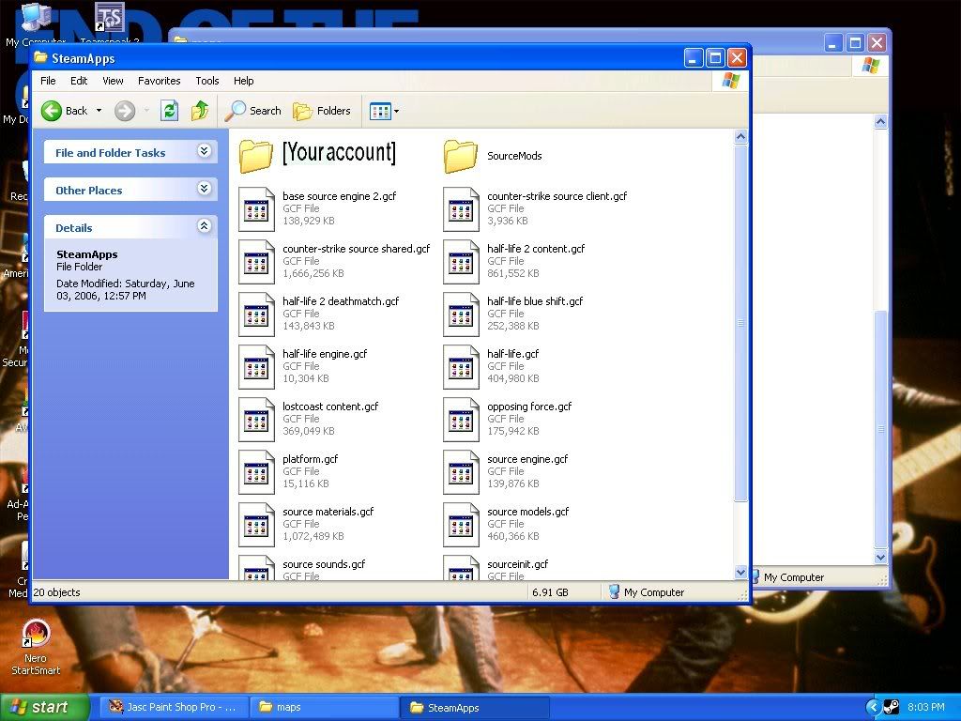
Task: Click SteamApps taskbar button
Action: click(474, 708)
